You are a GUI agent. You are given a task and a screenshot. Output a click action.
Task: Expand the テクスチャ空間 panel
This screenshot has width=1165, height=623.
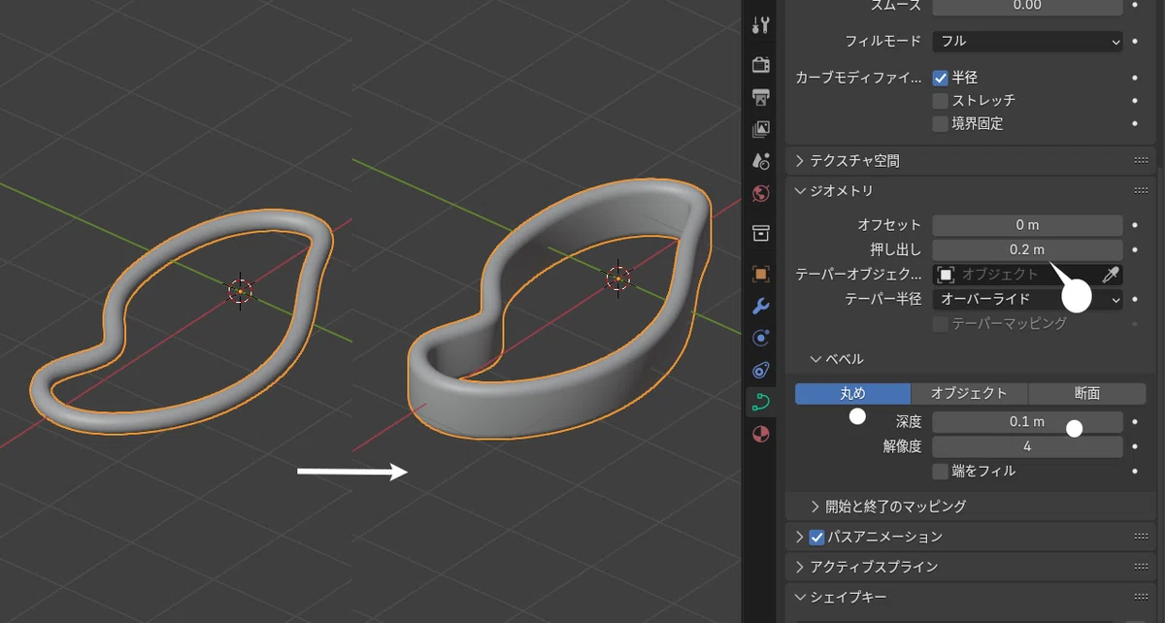point(800,160)
